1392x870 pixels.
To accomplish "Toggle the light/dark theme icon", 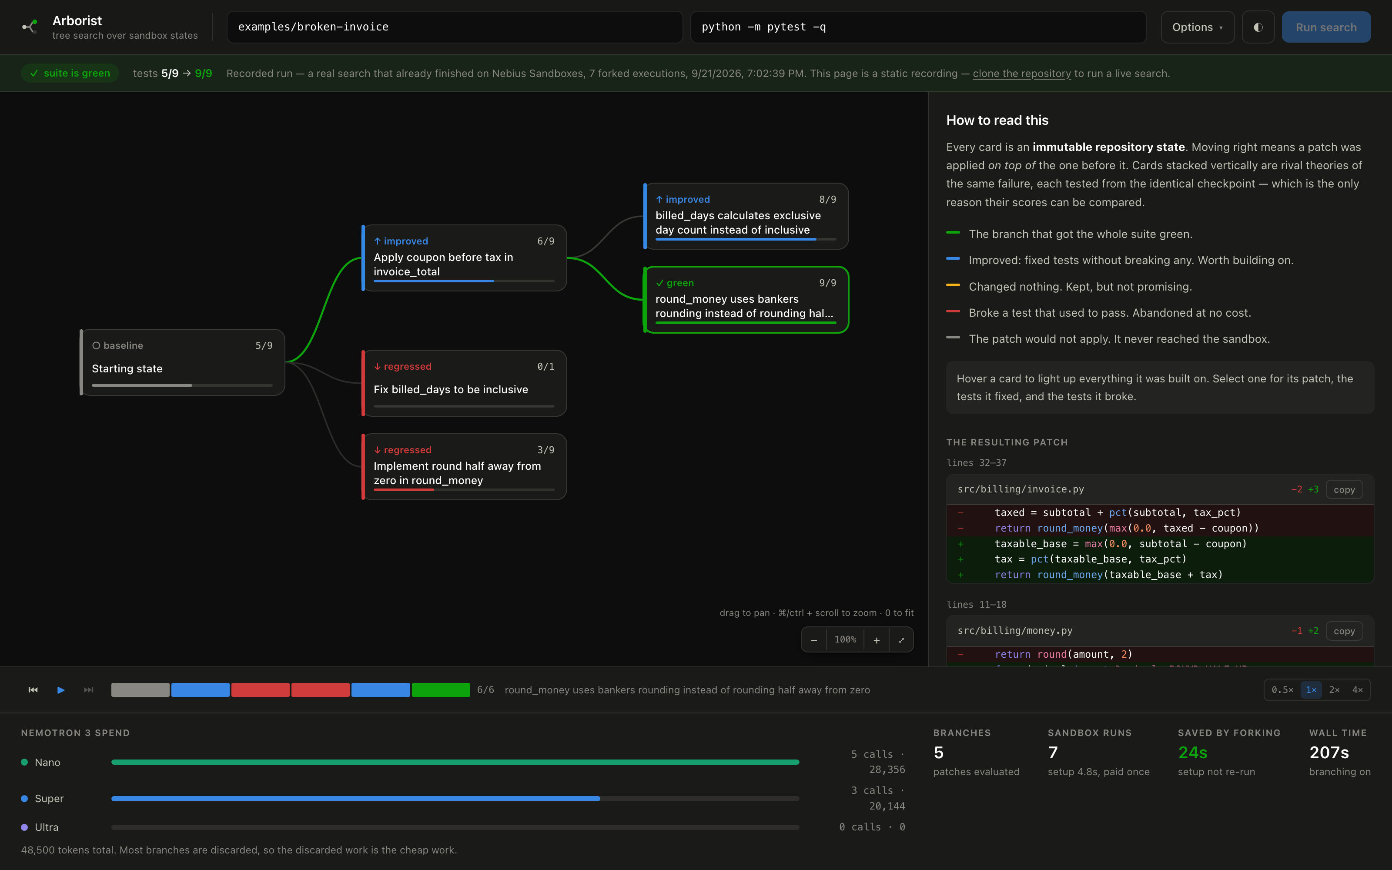I will click(x=1258, y=27).
